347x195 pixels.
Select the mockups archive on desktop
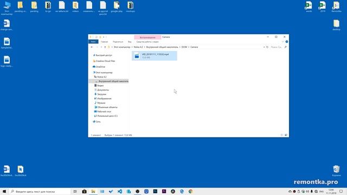[x=130, y=6]
